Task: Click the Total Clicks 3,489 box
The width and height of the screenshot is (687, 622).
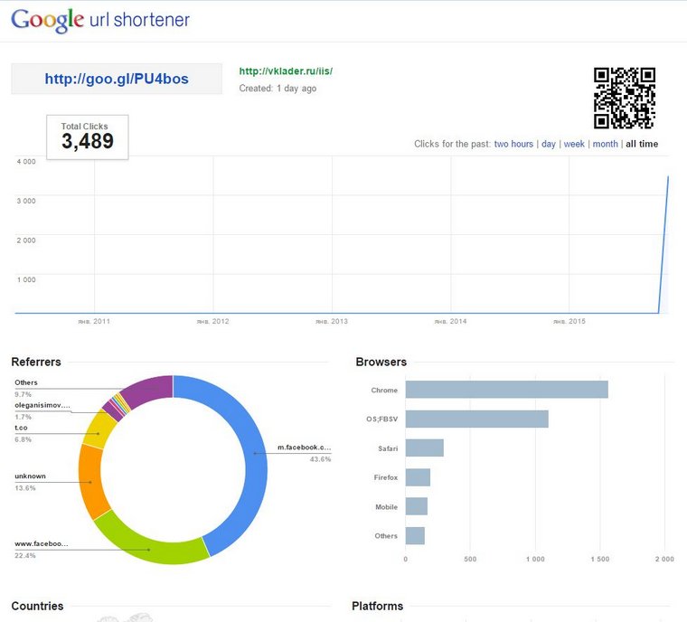Action: click(x=88, y=137)
